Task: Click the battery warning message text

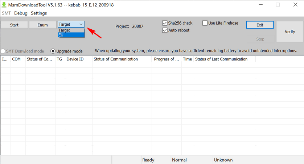Action: [x=196, y=51]
